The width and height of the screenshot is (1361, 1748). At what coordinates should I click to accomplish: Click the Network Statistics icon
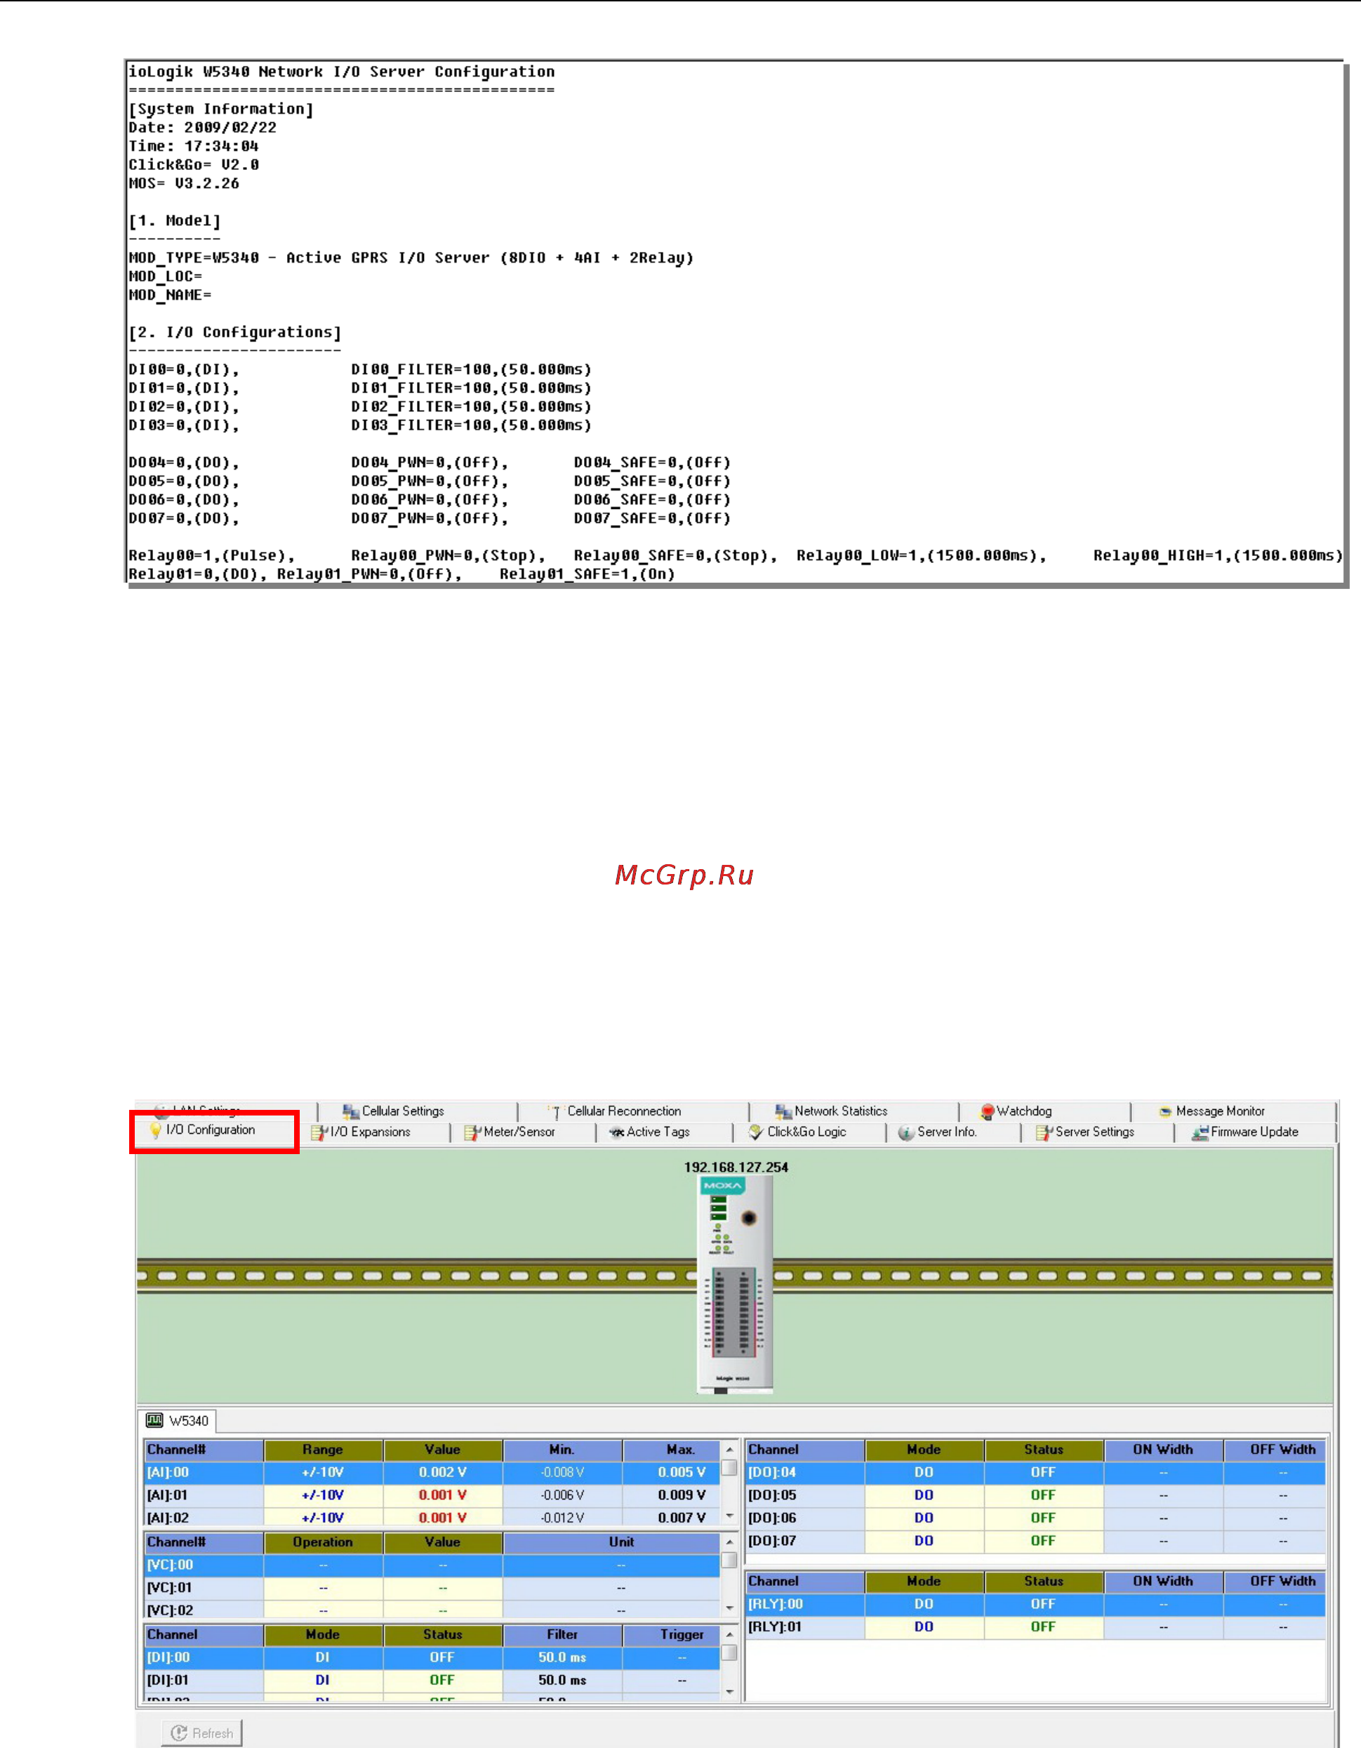pos(783,1112)
